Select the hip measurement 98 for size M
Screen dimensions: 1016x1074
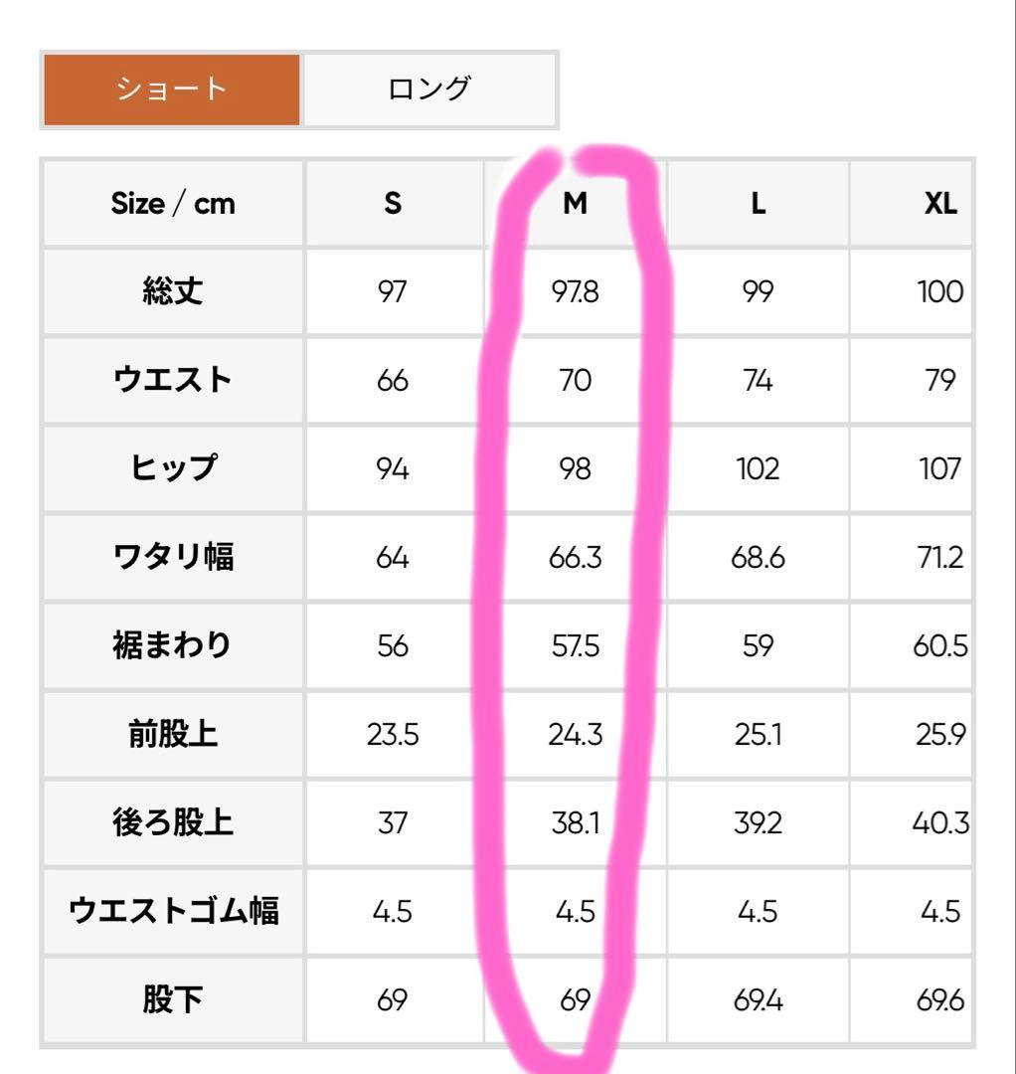pos(575,468)
